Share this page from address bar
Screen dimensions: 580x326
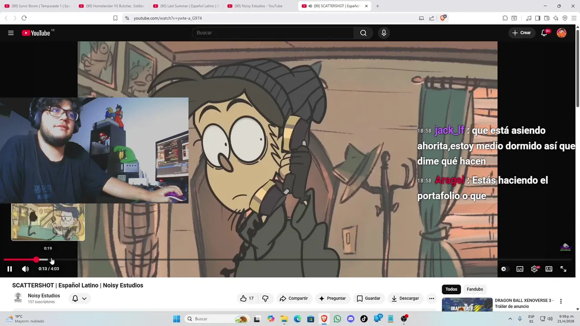[431, 18]
